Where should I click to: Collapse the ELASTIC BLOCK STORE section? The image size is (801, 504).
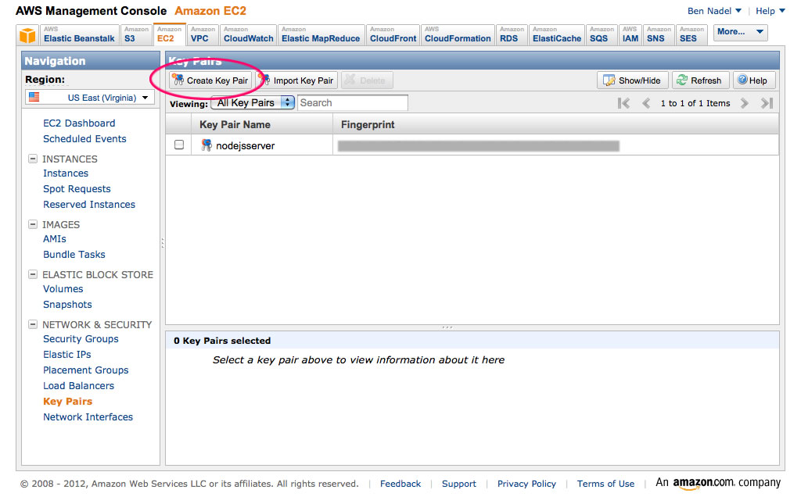[33, 274]
